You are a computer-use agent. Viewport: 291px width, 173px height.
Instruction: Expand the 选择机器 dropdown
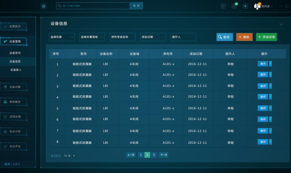(62, 37)
